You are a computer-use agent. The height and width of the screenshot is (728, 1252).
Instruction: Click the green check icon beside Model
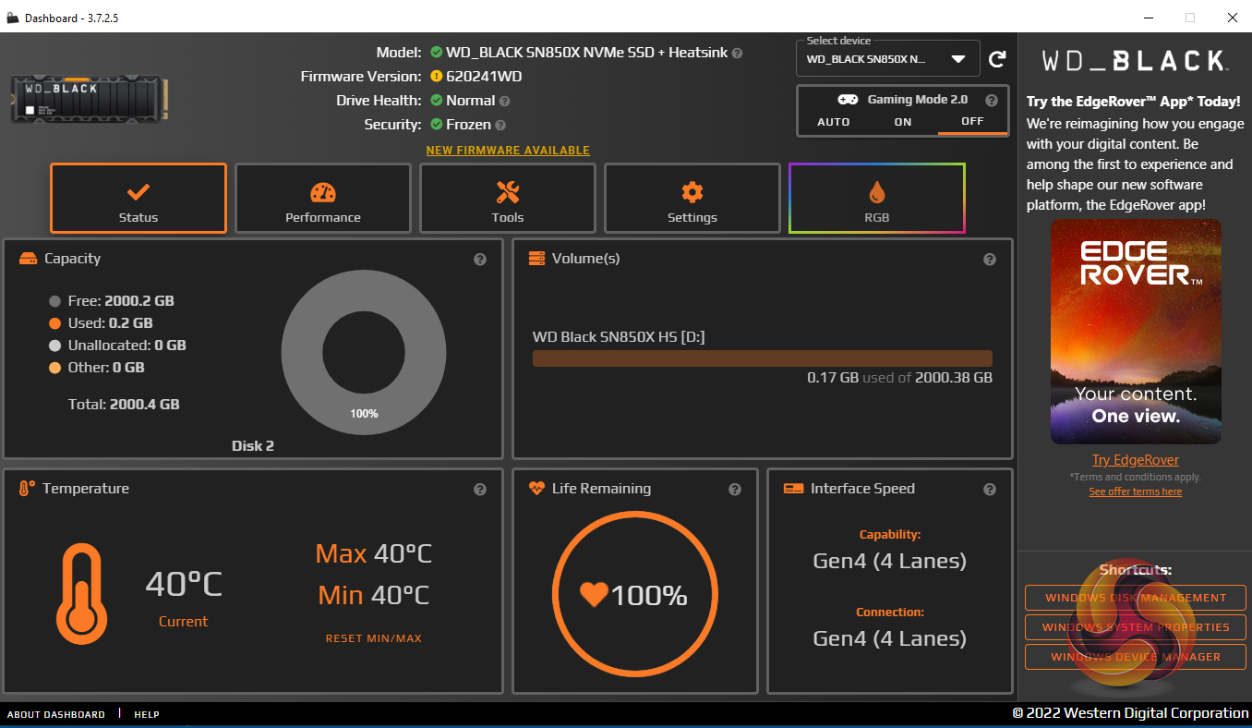[437, 53]
